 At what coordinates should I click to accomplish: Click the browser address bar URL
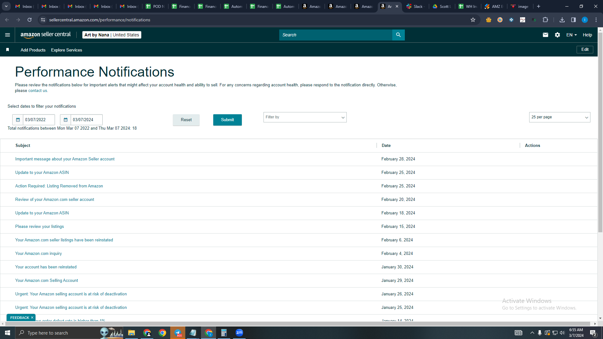coord(100,20)
